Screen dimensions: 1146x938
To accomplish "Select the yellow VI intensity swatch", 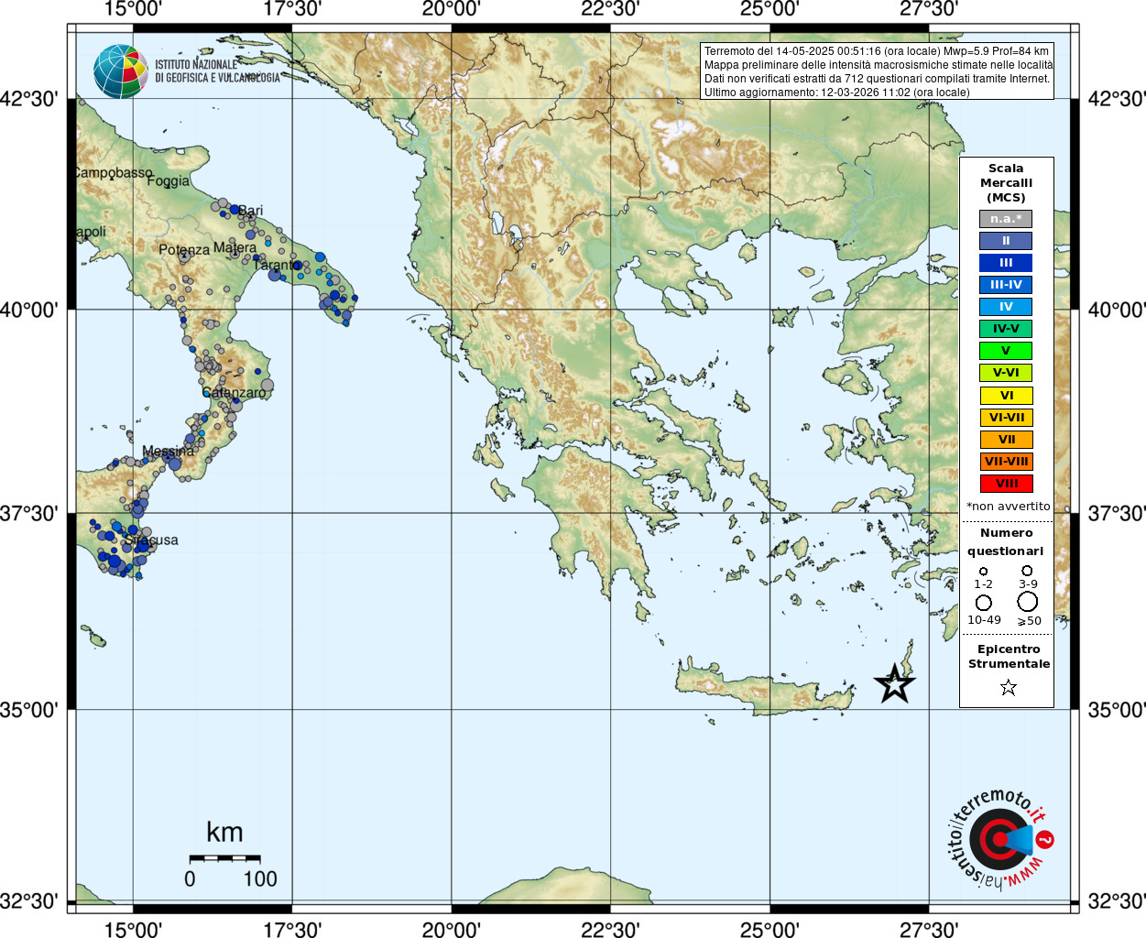I will pos(1006,396).
